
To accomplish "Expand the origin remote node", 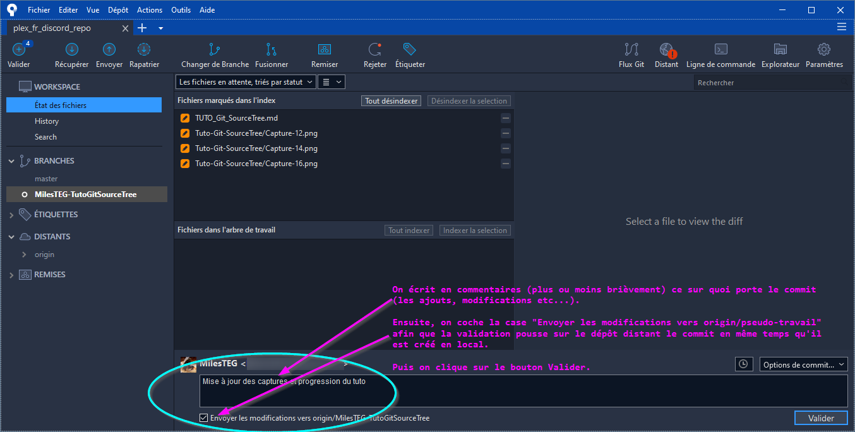I will pos(24,255).
